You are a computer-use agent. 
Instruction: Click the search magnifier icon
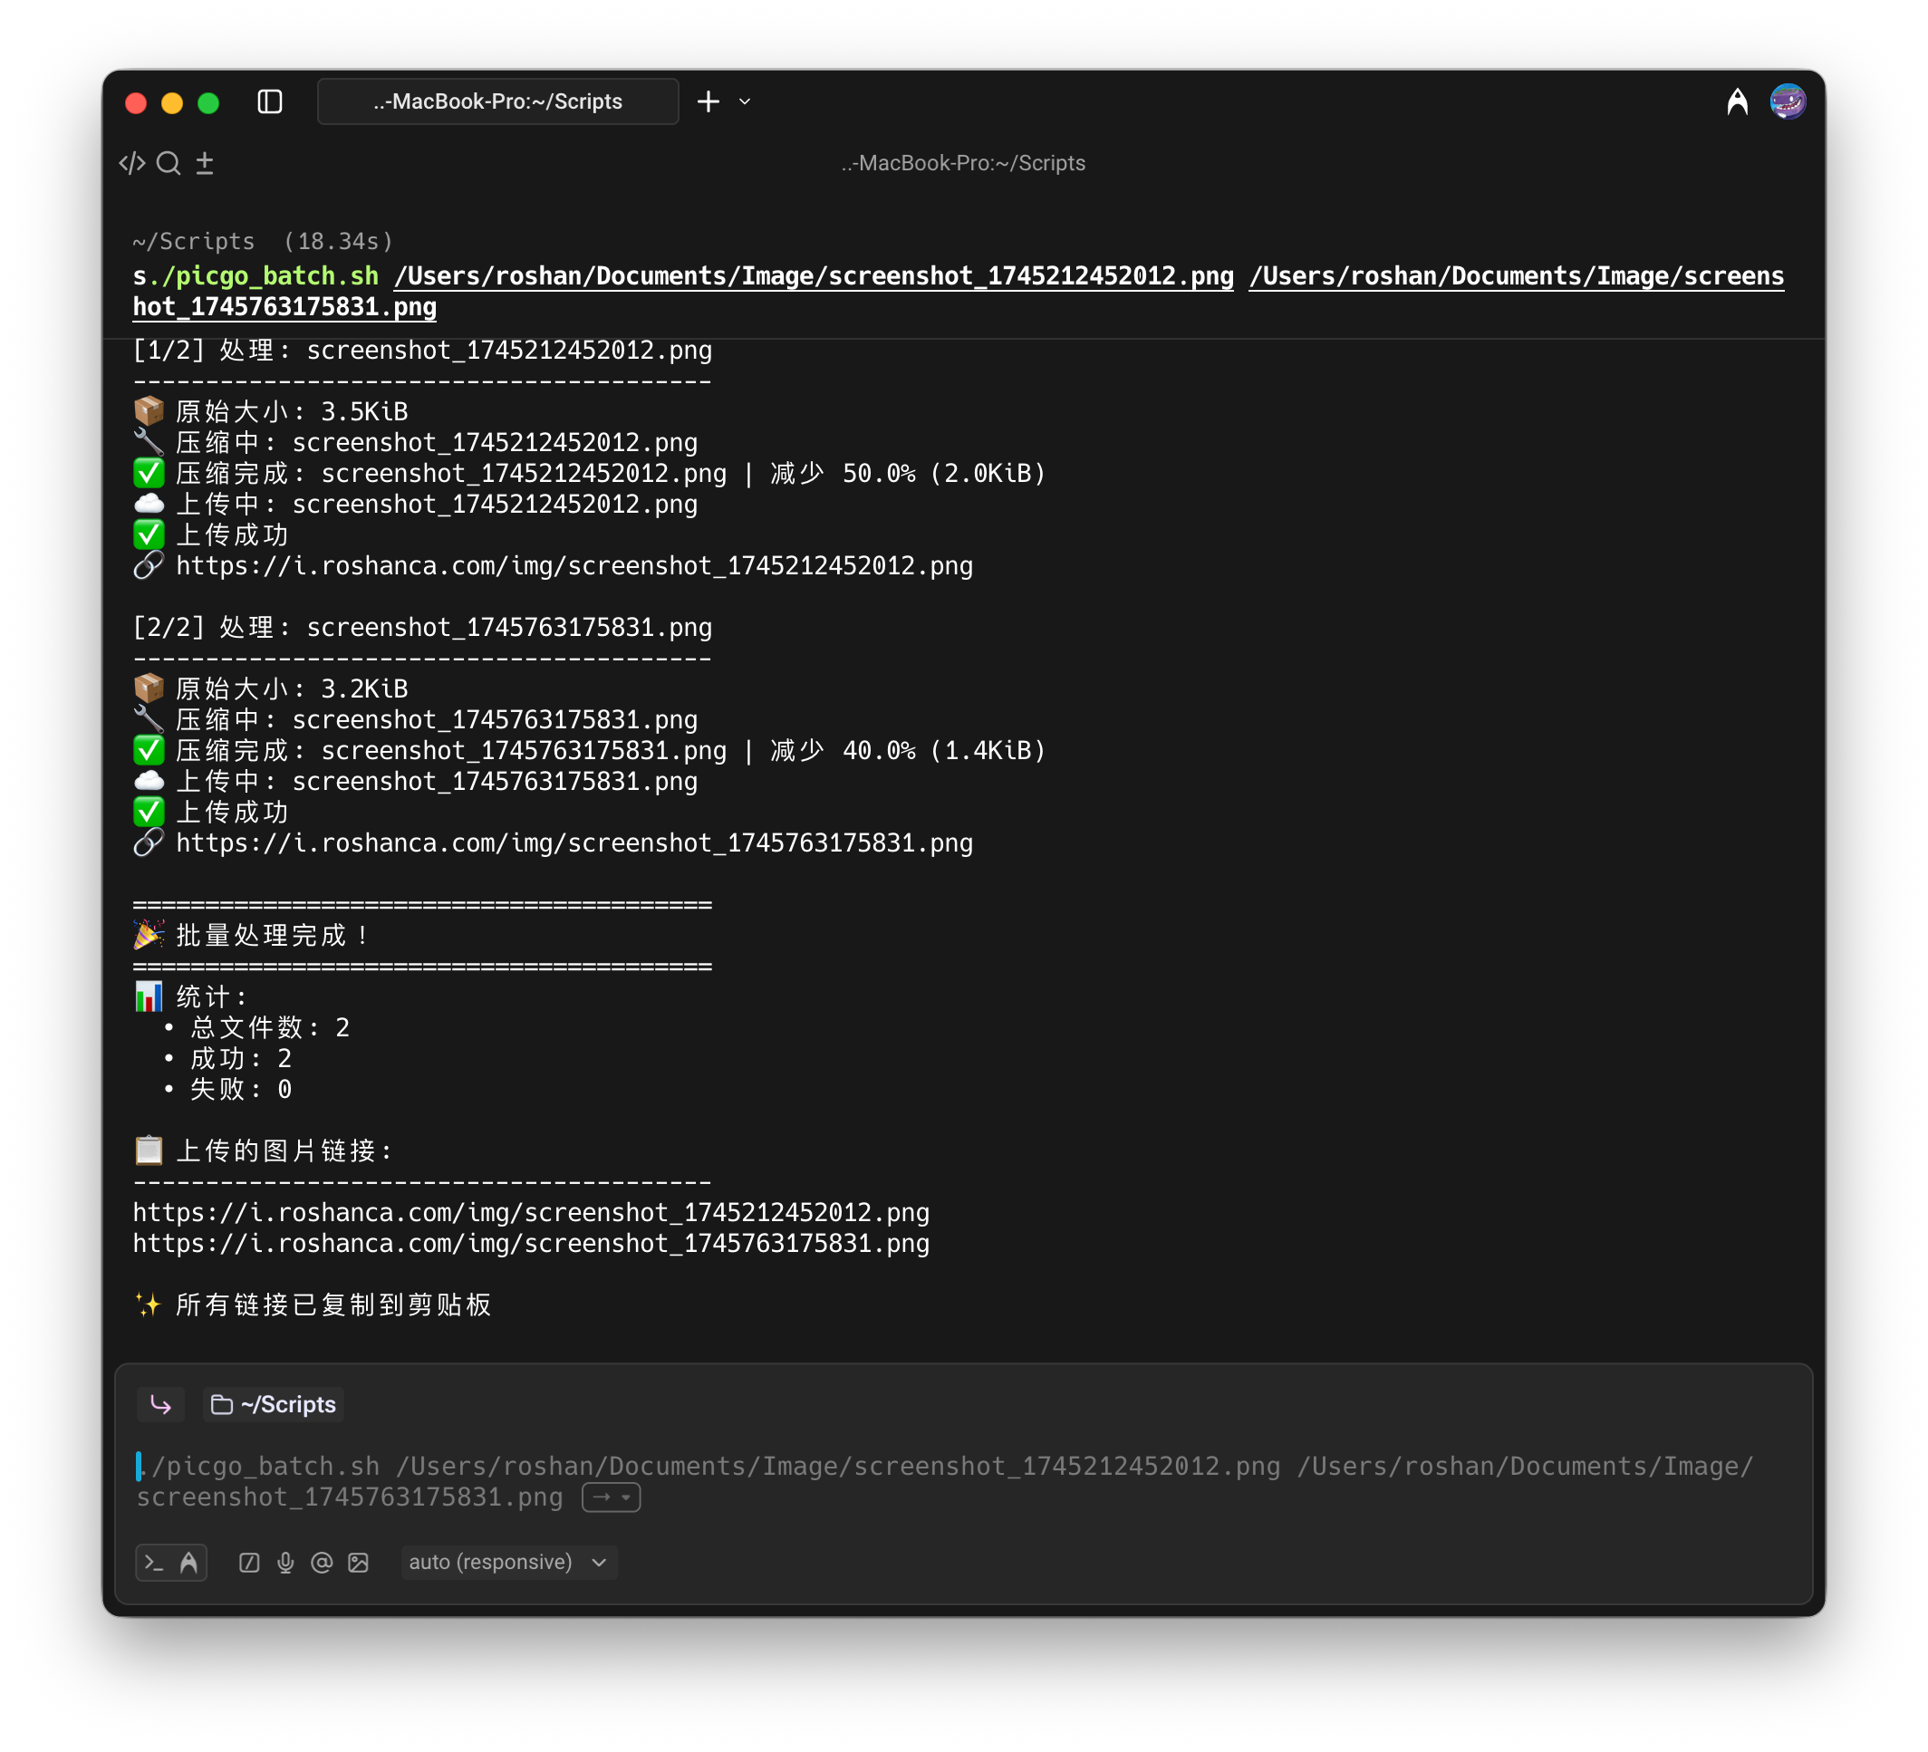[169, 164]
